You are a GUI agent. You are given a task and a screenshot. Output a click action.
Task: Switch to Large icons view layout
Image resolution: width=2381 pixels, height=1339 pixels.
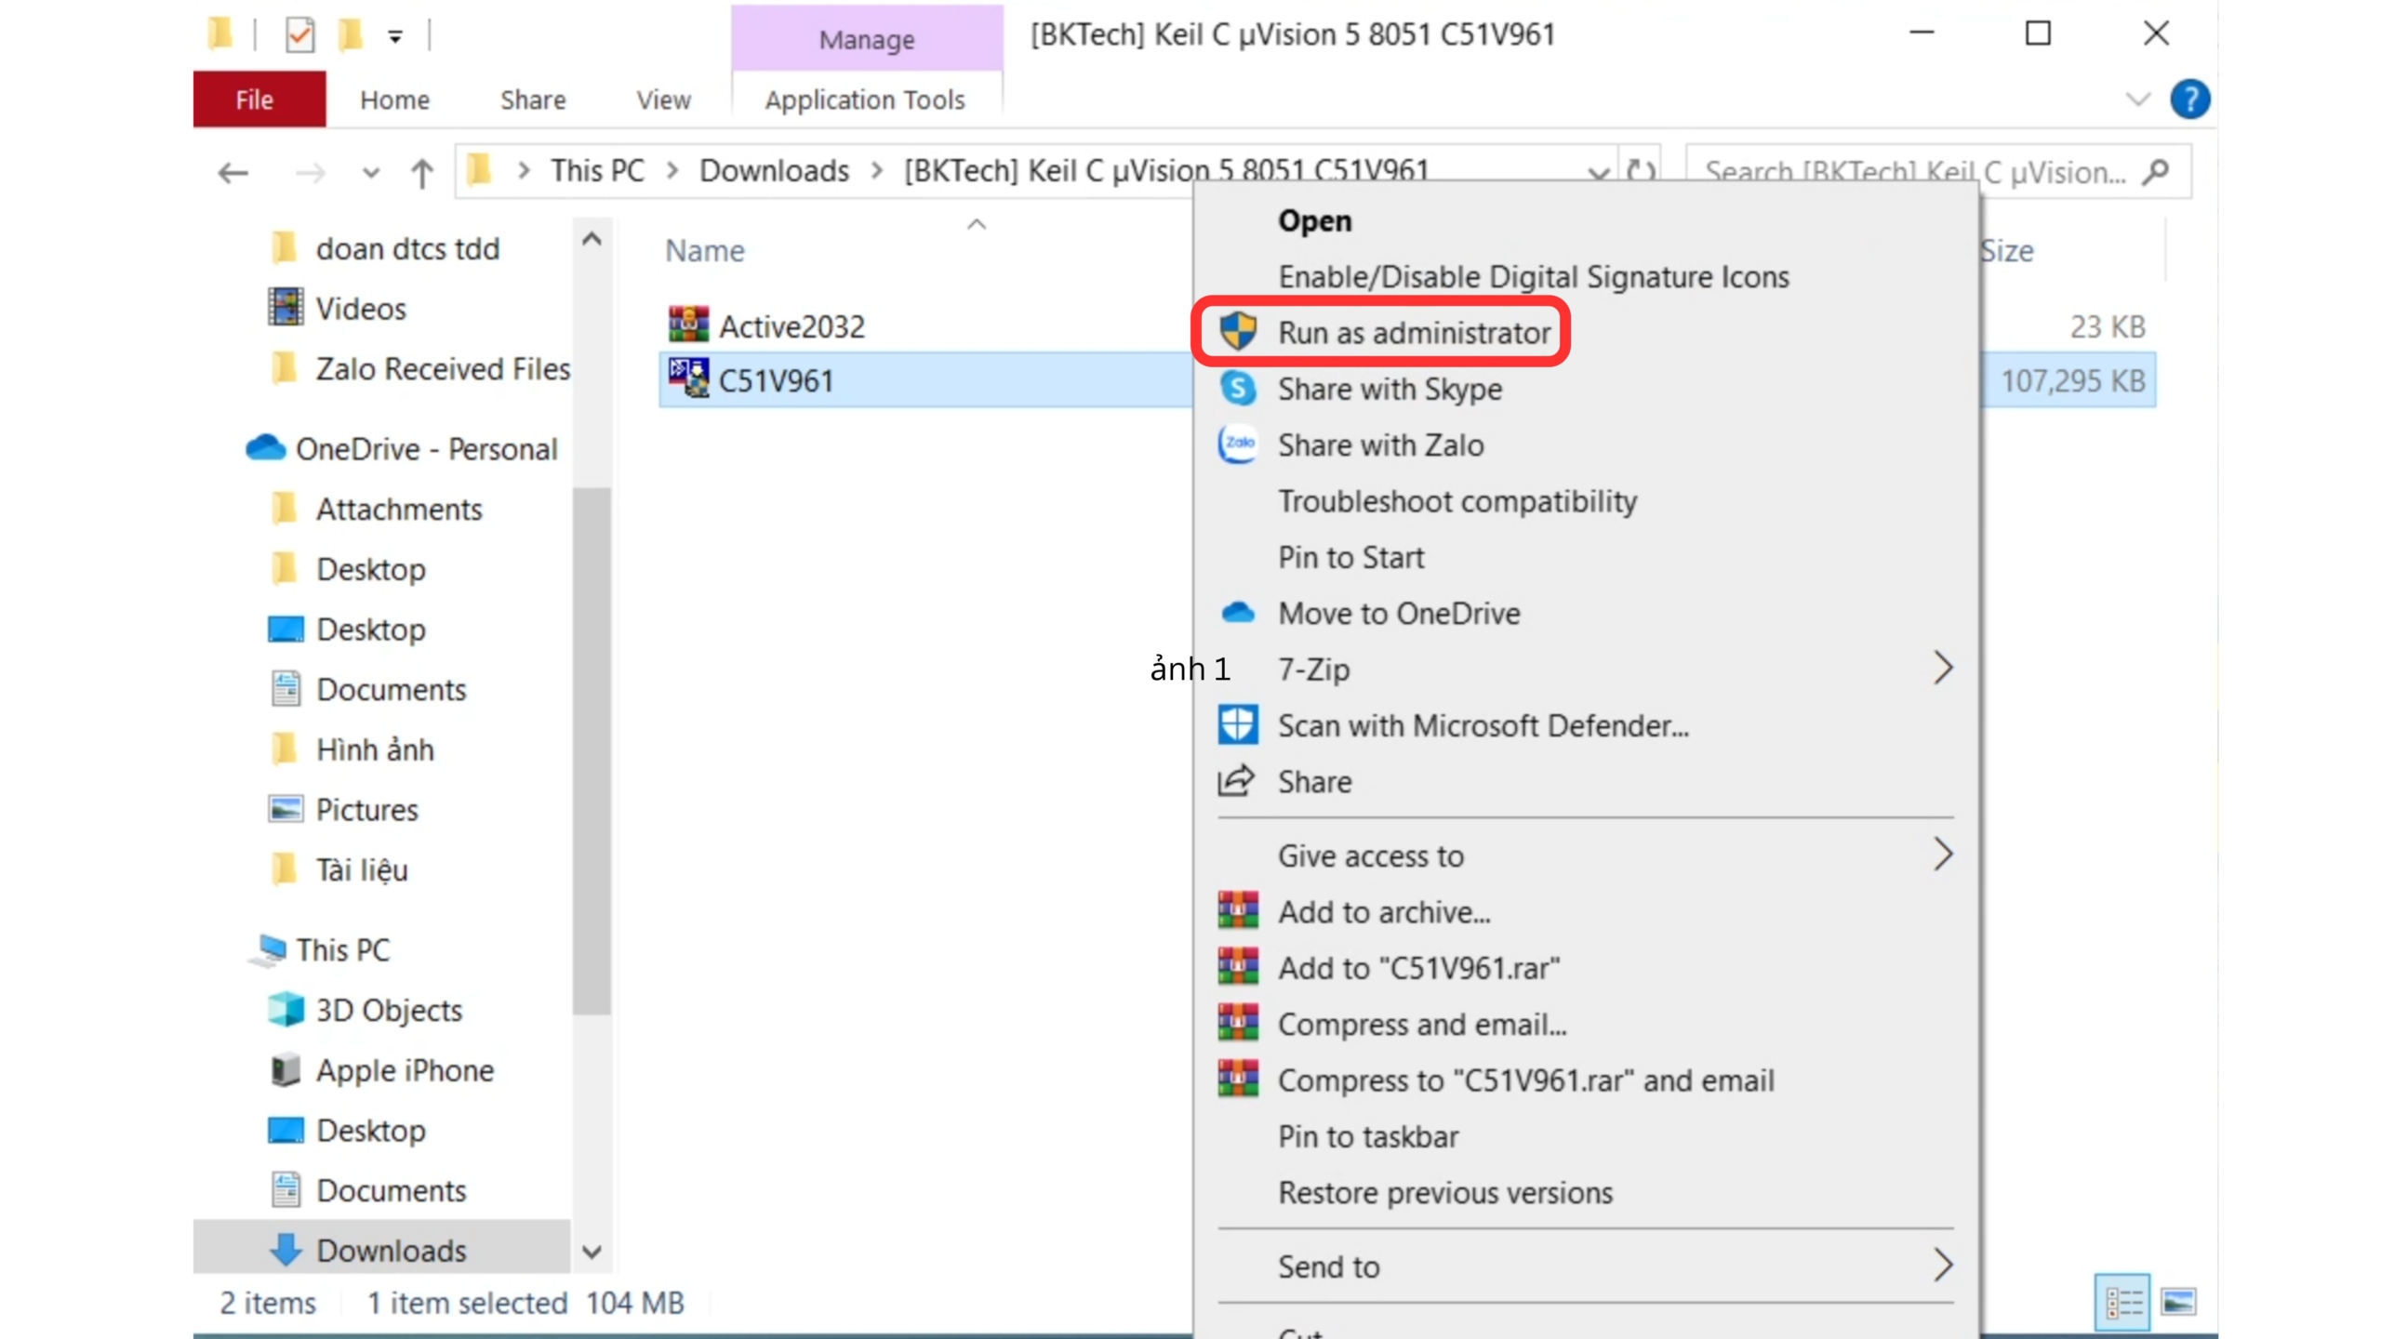click(2179, 1302)
